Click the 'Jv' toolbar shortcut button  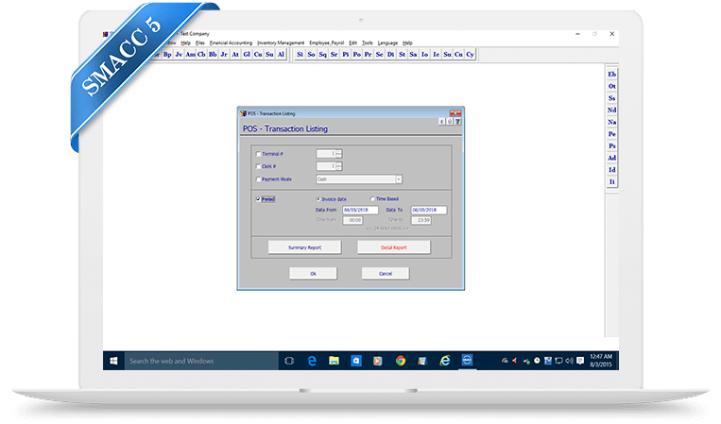point(179,55)
